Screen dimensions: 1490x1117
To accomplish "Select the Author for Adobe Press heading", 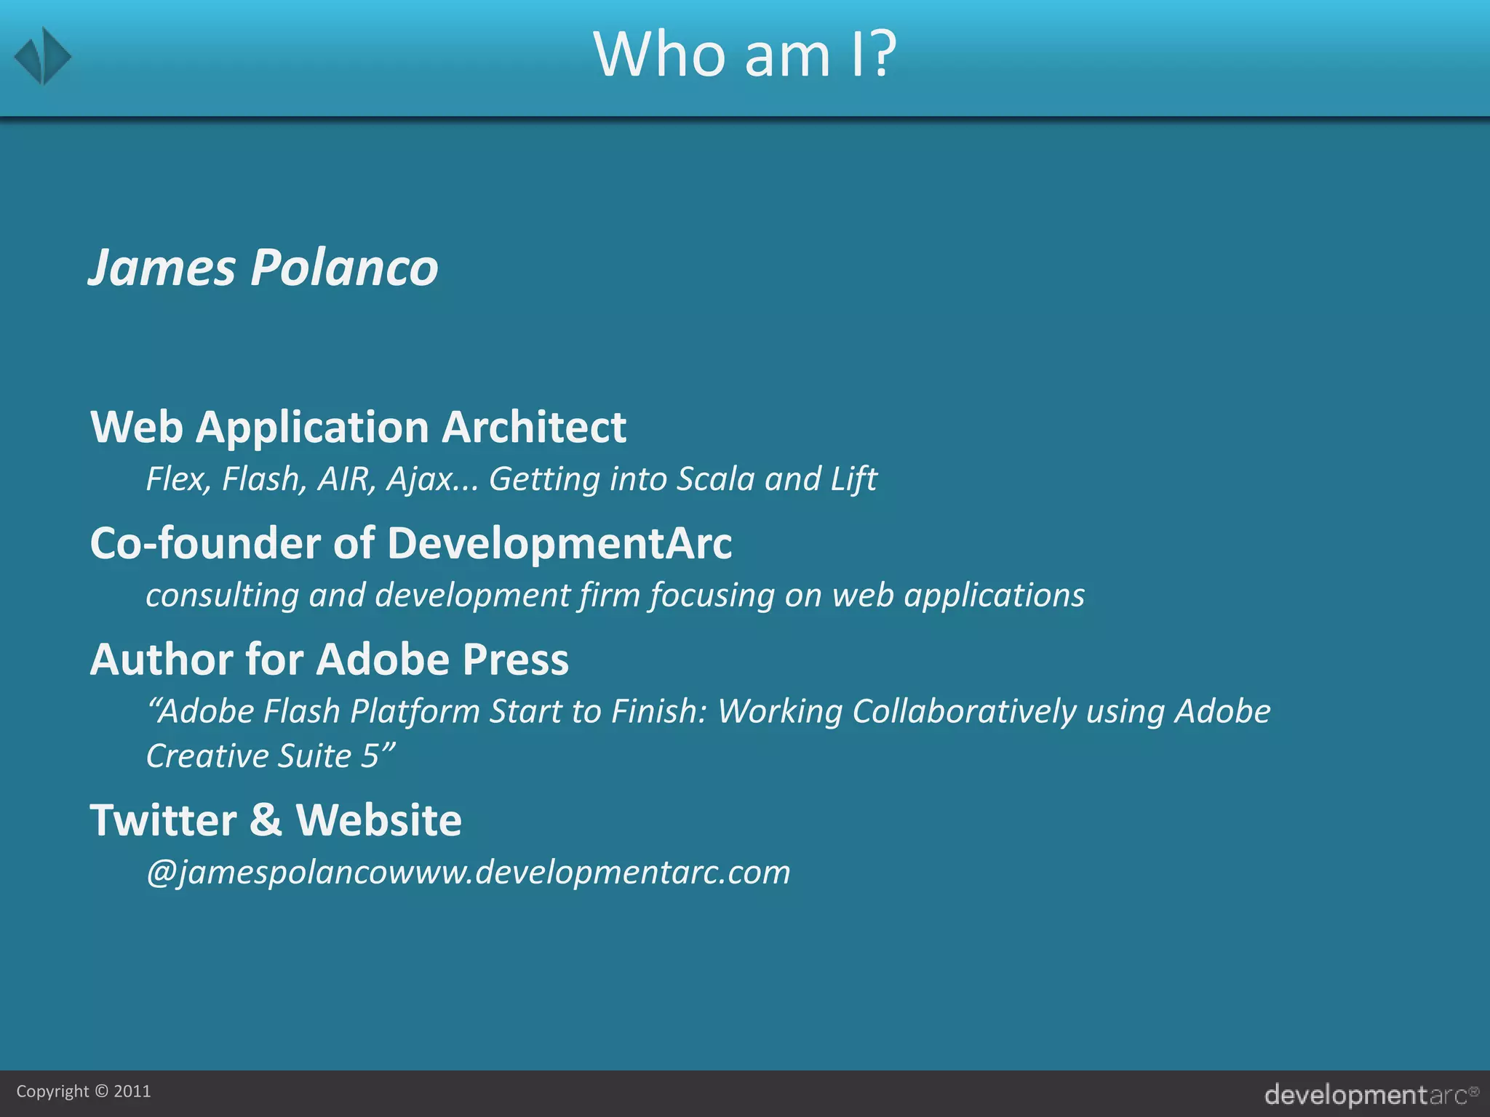I will click(329, 660).
